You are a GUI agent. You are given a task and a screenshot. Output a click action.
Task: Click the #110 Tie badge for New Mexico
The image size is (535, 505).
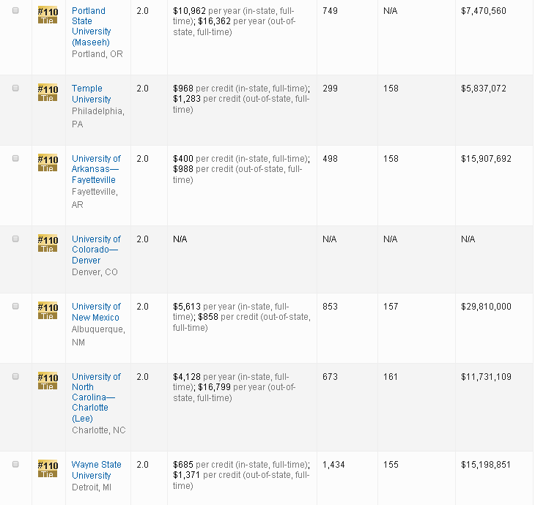click(x=48, y=310)
